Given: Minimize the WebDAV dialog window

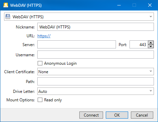Looking at the screenshot, I should [x=119, y=5].
